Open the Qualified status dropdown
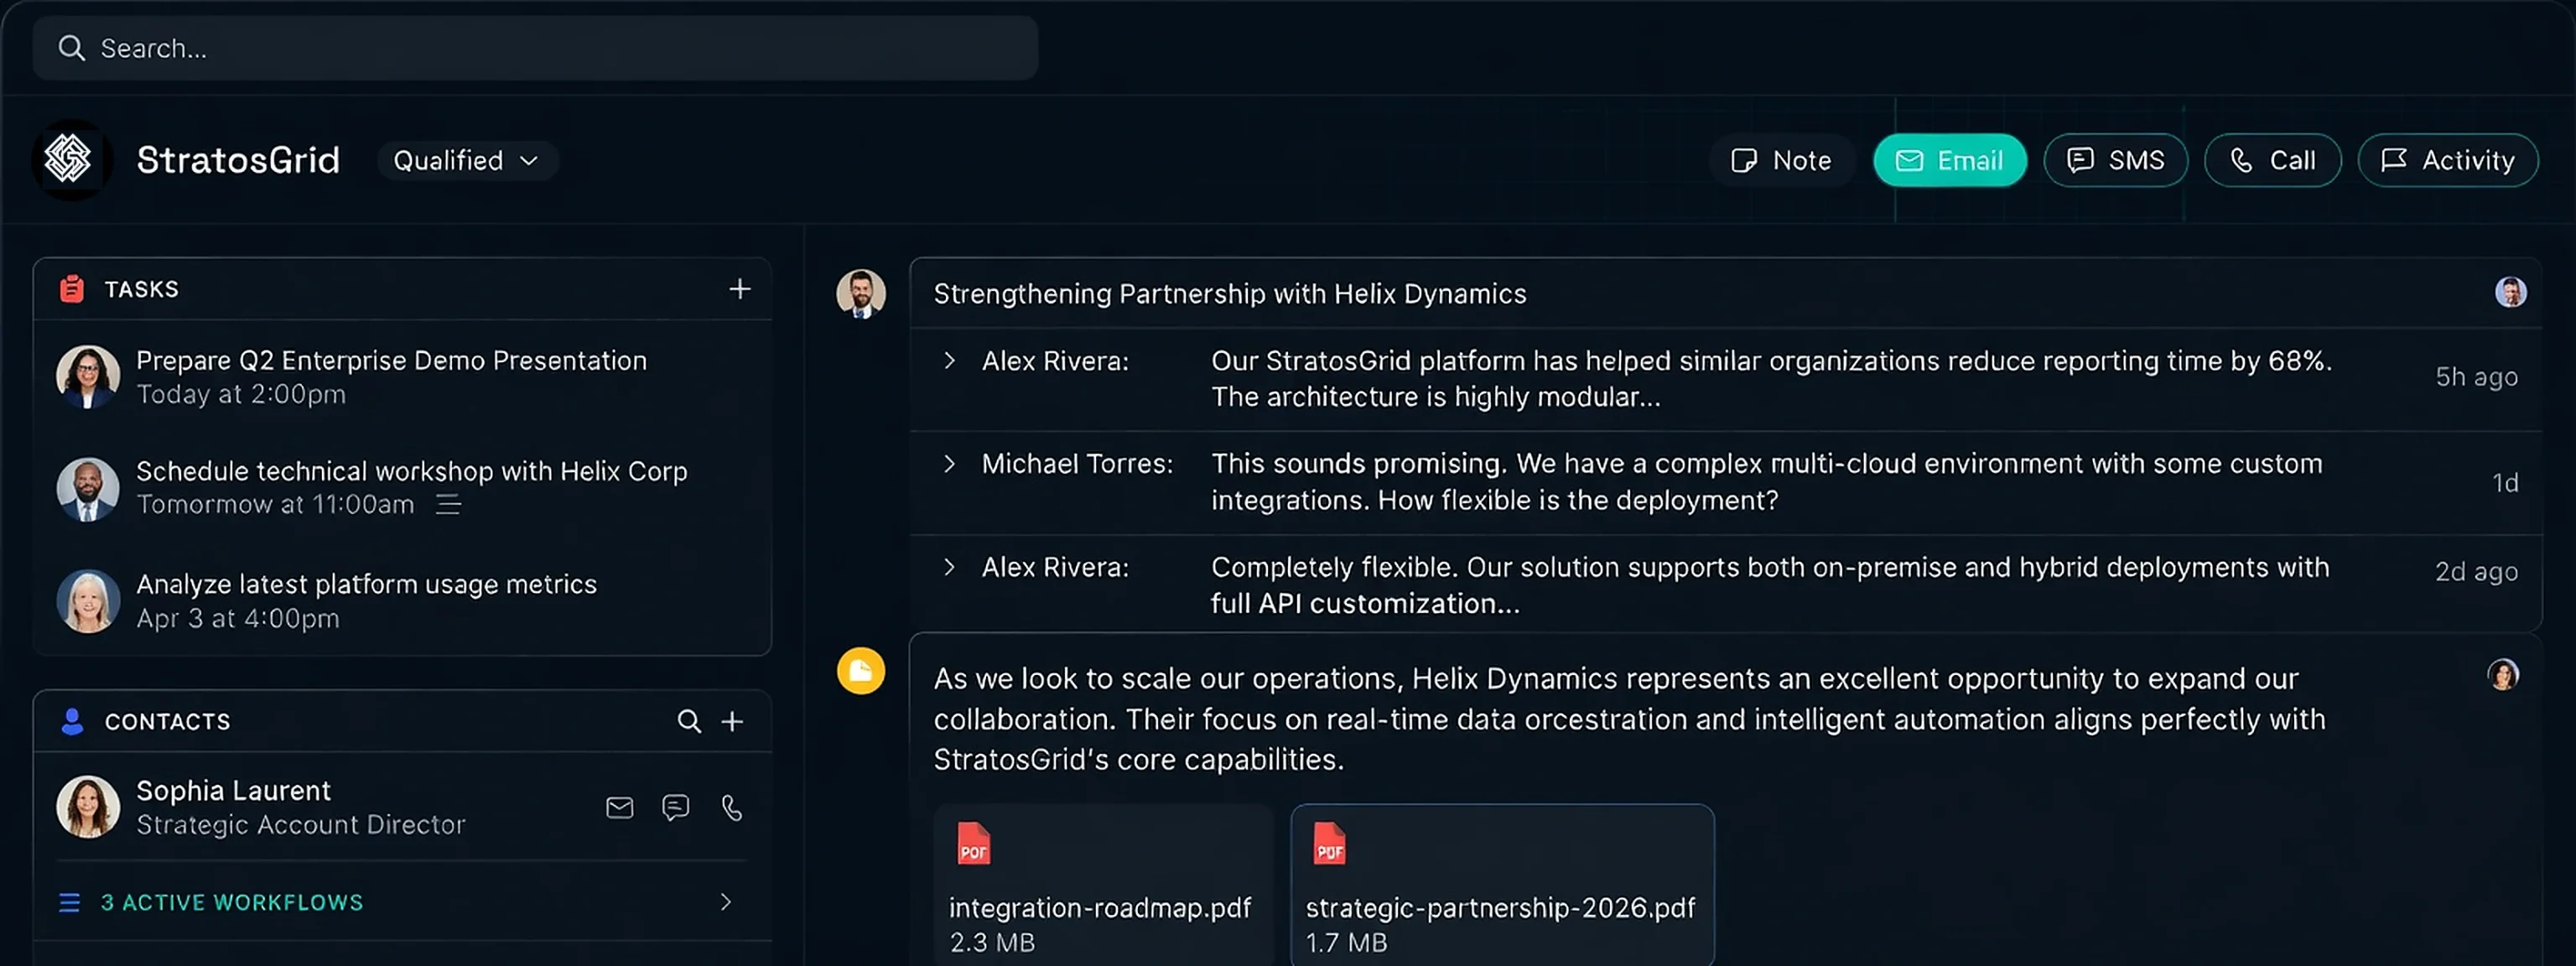 point(466,160)
